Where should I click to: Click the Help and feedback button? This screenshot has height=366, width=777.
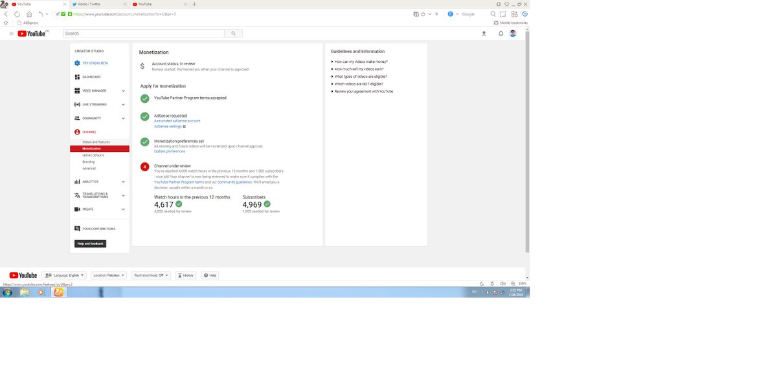[90, 244]
